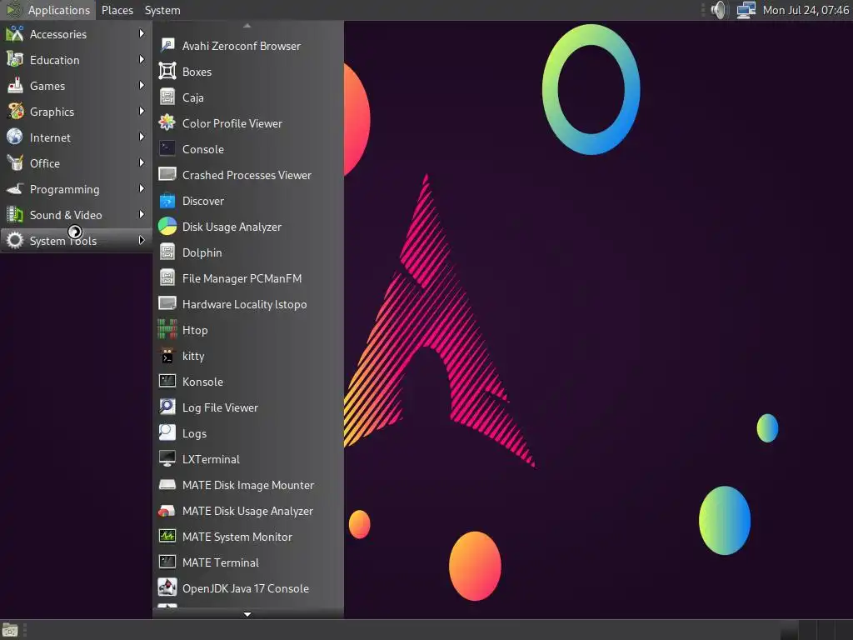Click the volume speaker icon in panel
Viewport: 853px width, 640px height.
tap(718, 10)
